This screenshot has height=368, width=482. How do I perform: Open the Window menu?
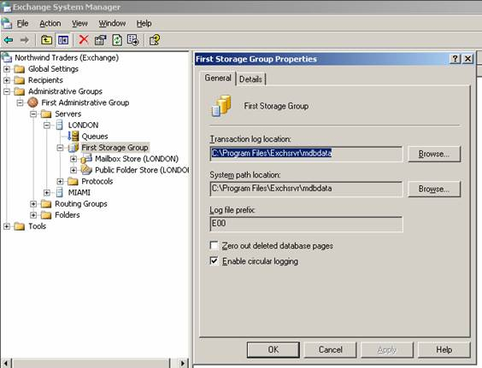point(112,23)
